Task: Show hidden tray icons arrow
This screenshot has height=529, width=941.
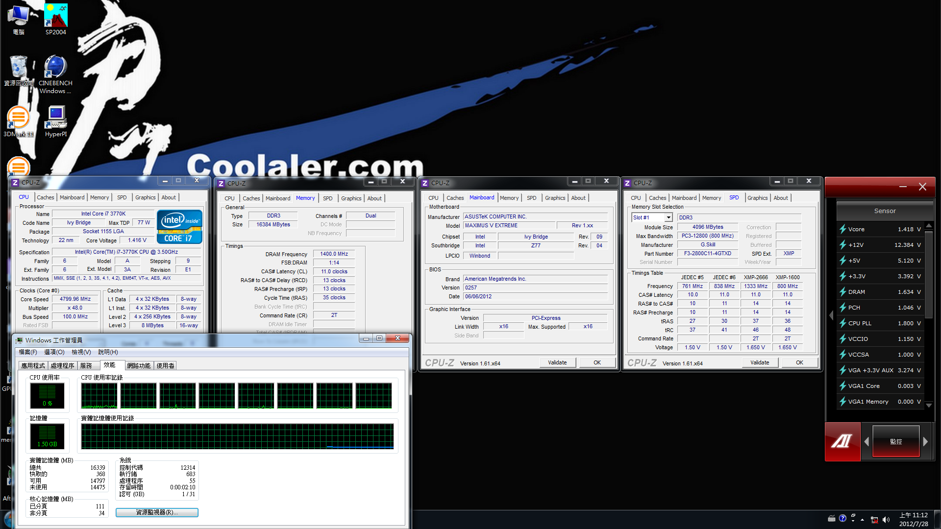Action: pyautogui.click(x=863, y=520)
